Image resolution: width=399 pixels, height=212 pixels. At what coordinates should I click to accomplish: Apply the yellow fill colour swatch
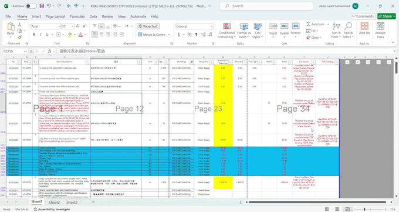70,35
